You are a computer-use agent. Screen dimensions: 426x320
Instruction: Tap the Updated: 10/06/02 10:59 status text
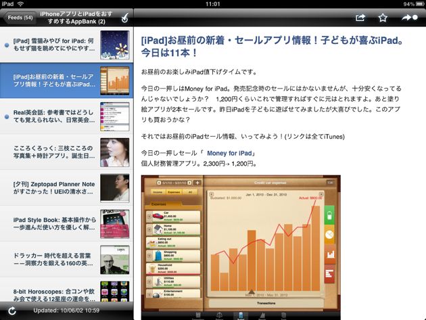(66, 311)
